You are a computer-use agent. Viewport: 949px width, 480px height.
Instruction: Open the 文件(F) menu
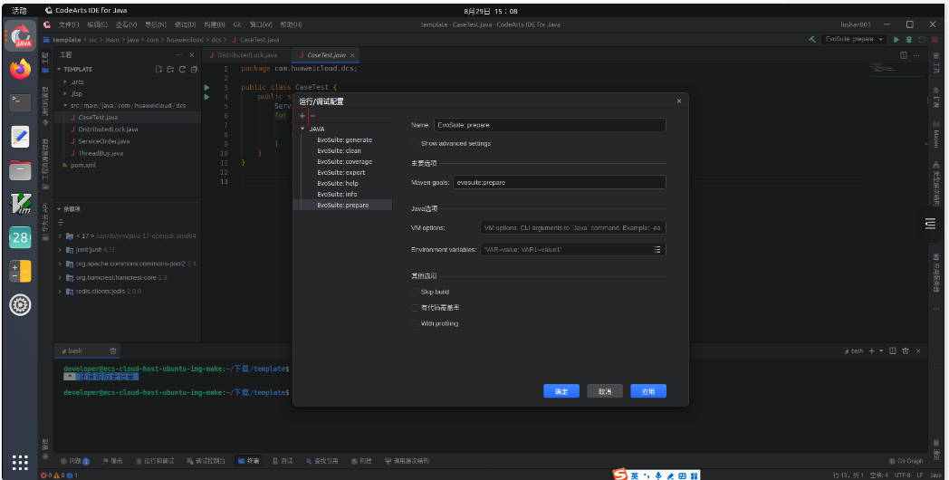(69, 24)
